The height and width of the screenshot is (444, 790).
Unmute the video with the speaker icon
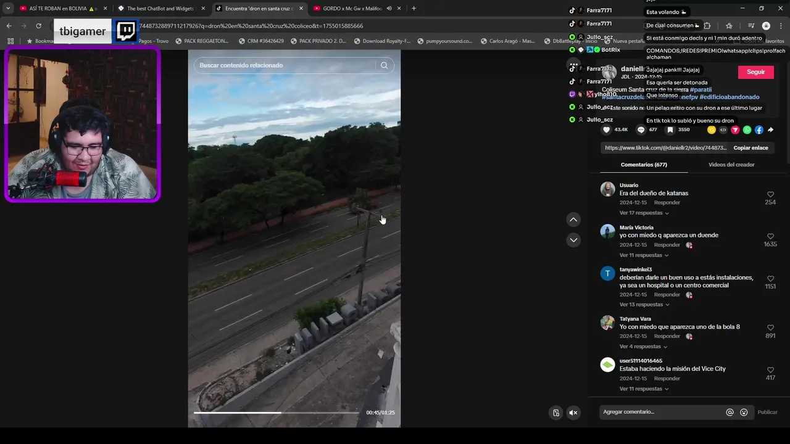(x=573, y=413)
